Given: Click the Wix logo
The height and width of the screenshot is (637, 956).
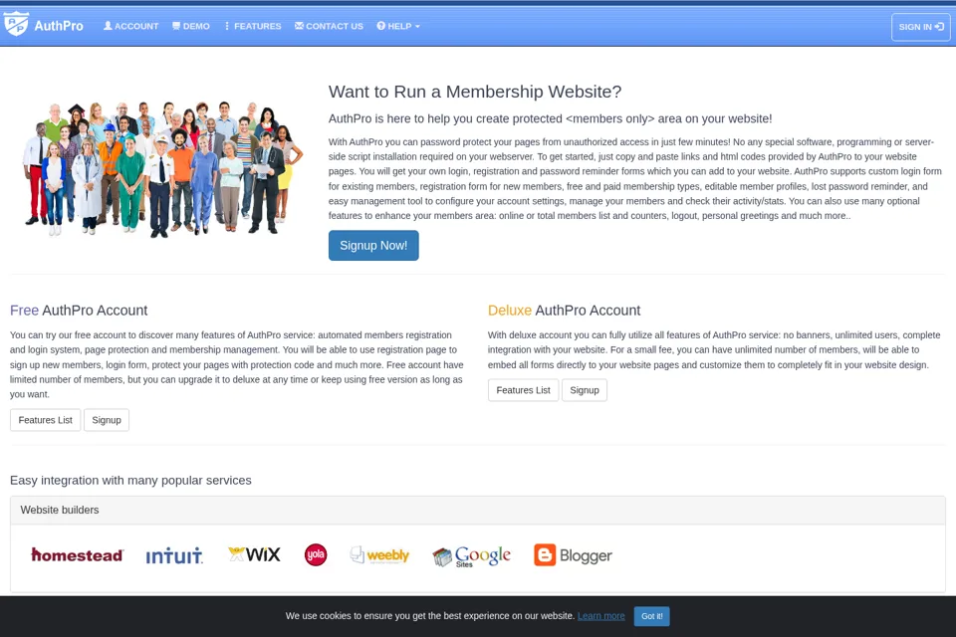Looking at the screenshot, I should pyautogui.click(x=254, y=554).
